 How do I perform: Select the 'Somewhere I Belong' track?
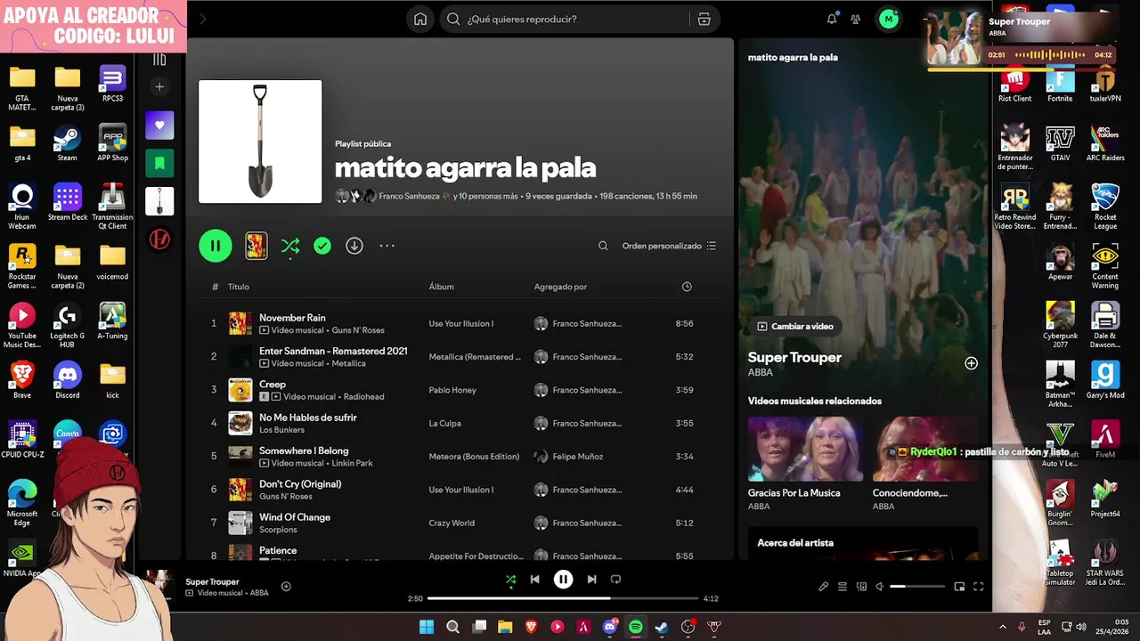304,450
